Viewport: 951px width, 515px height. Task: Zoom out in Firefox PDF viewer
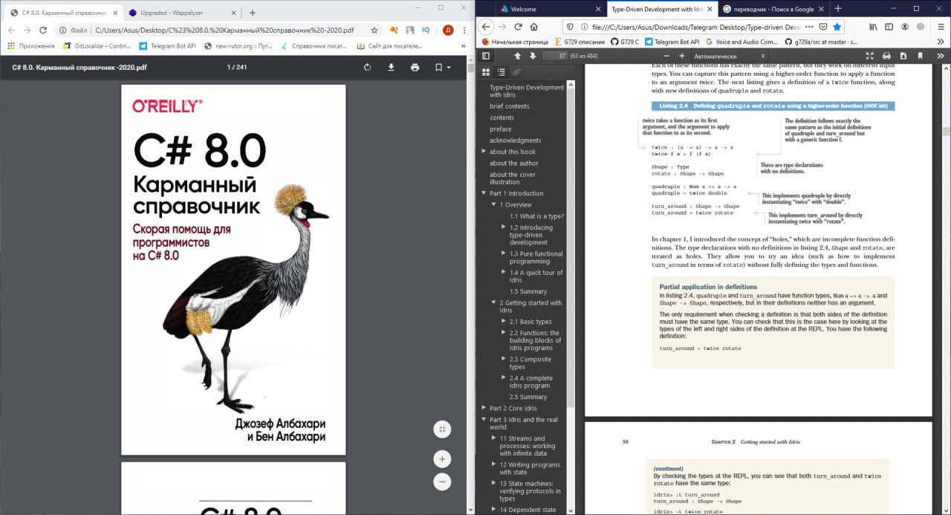[x=666, y=56]
